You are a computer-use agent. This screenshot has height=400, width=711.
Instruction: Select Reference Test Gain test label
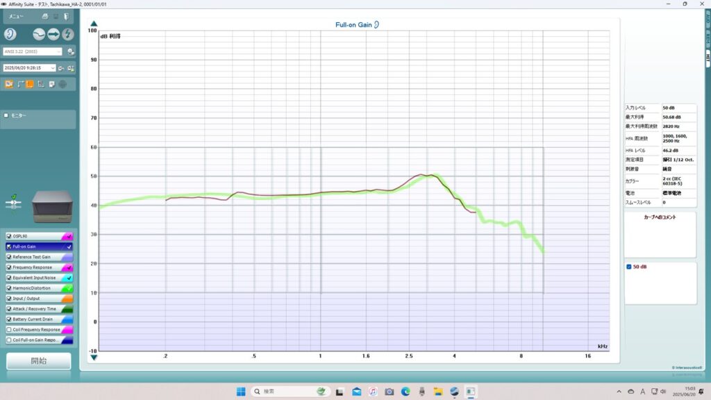(31, 257)
